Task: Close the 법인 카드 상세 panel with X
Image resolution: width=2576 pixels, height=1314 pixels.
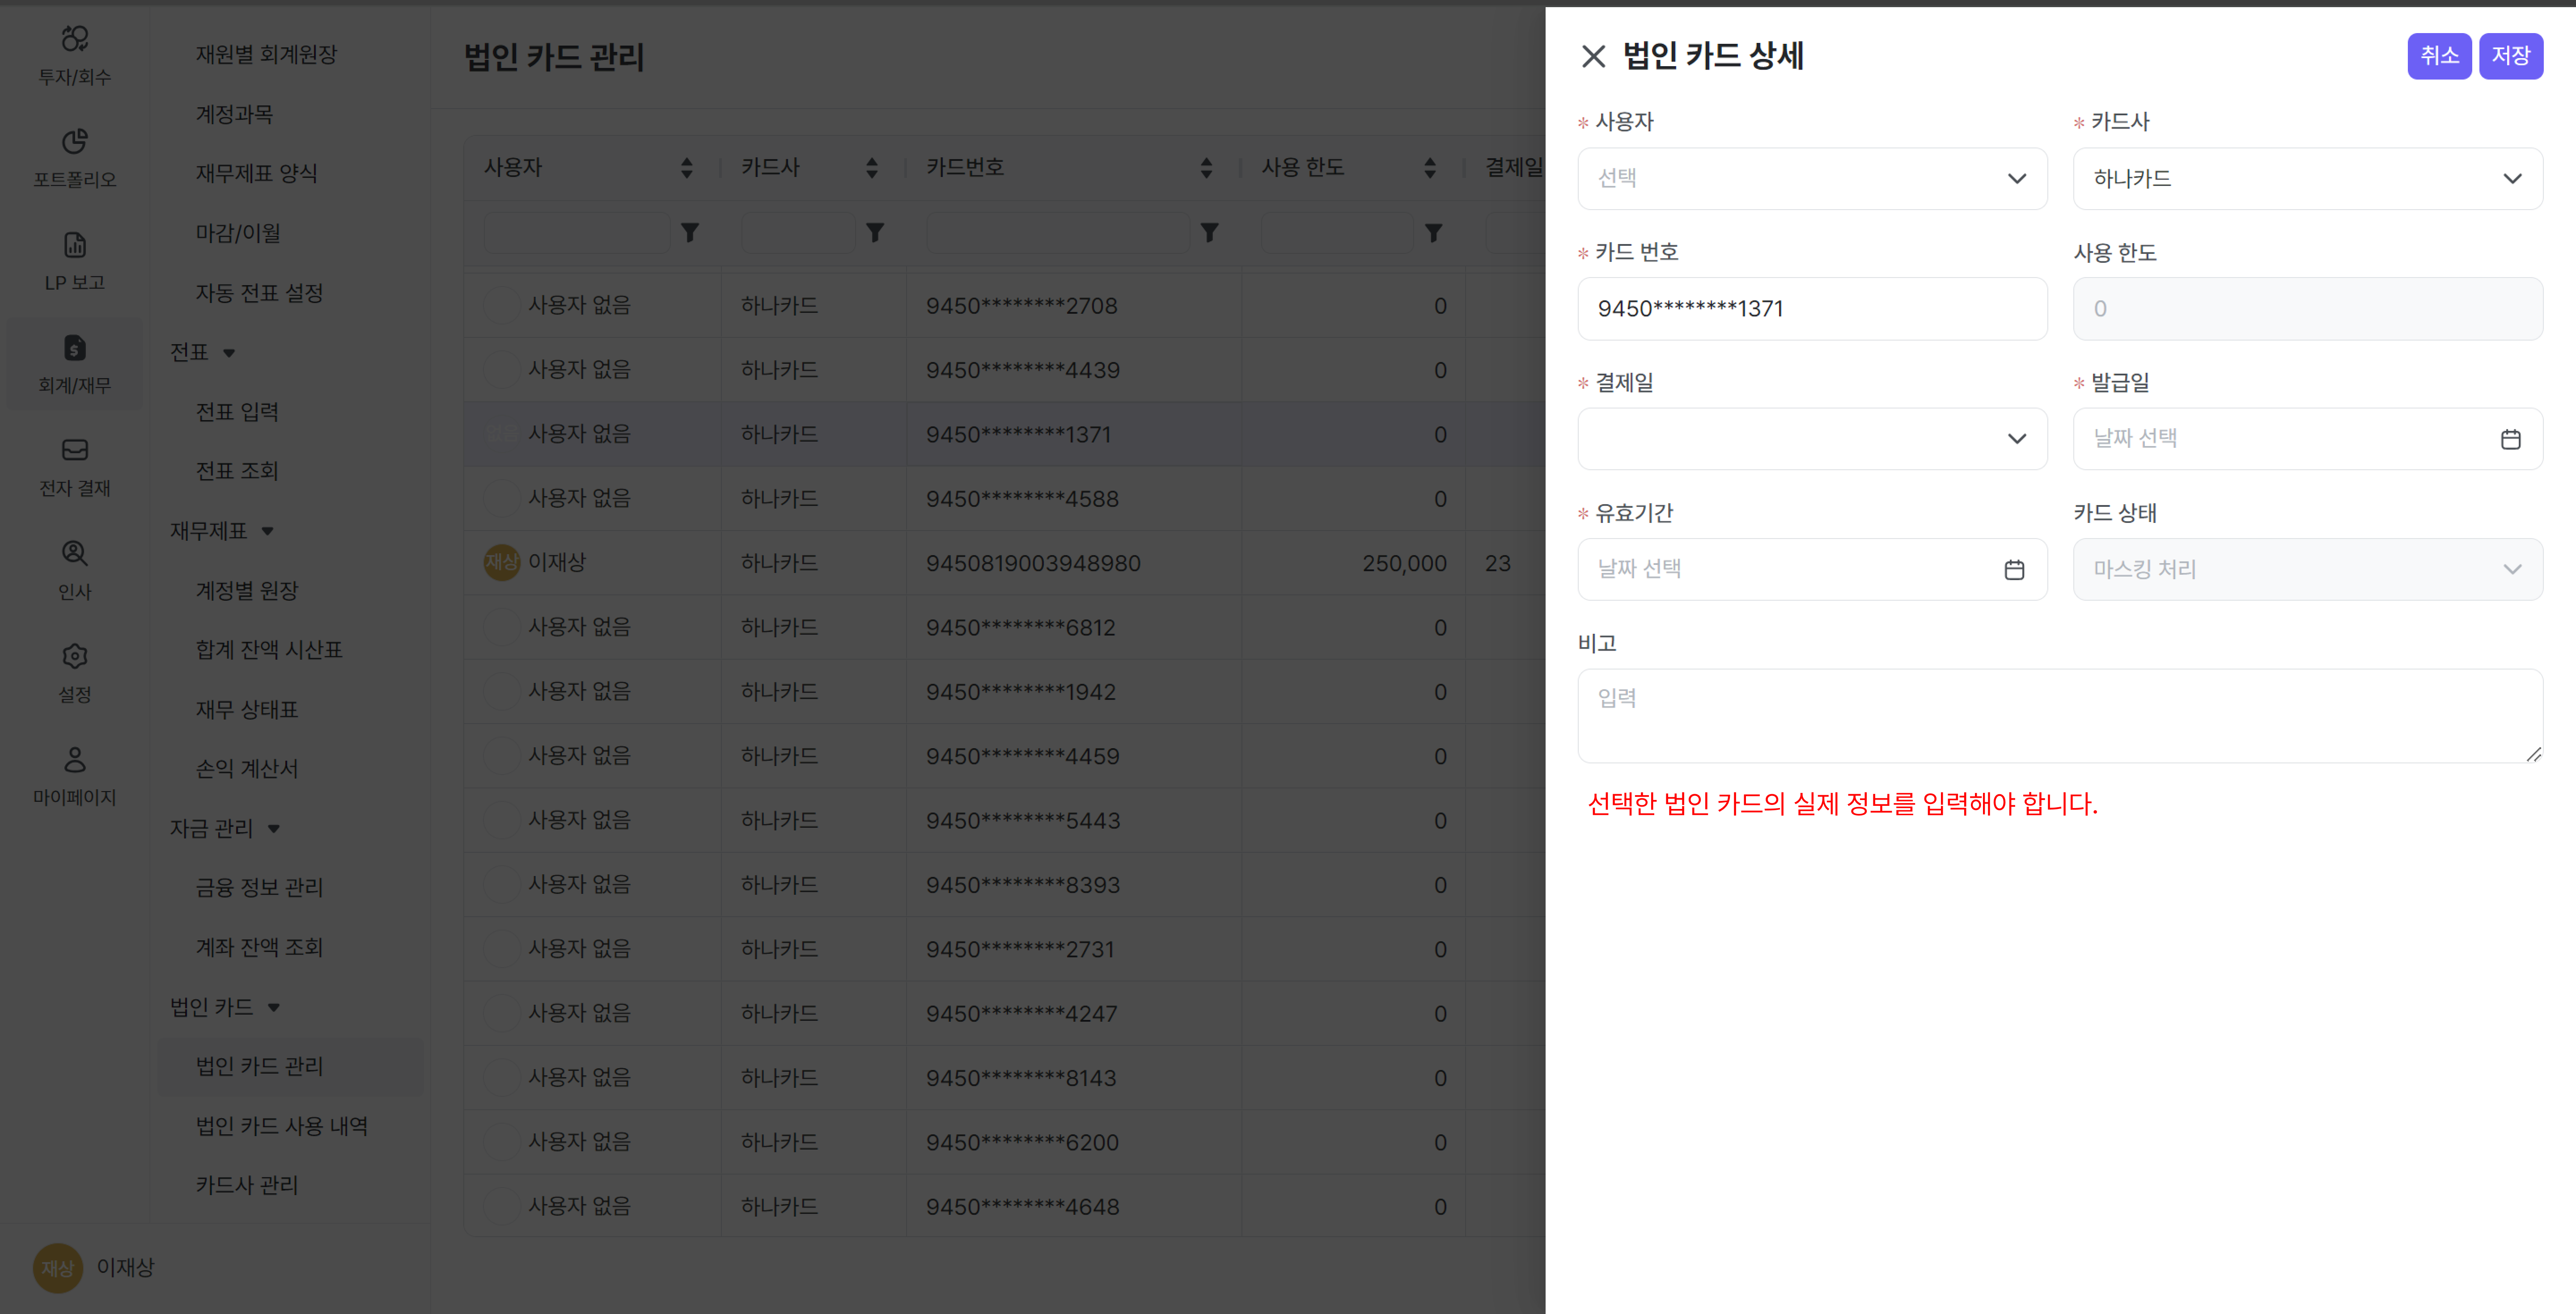Action: 1593,56
